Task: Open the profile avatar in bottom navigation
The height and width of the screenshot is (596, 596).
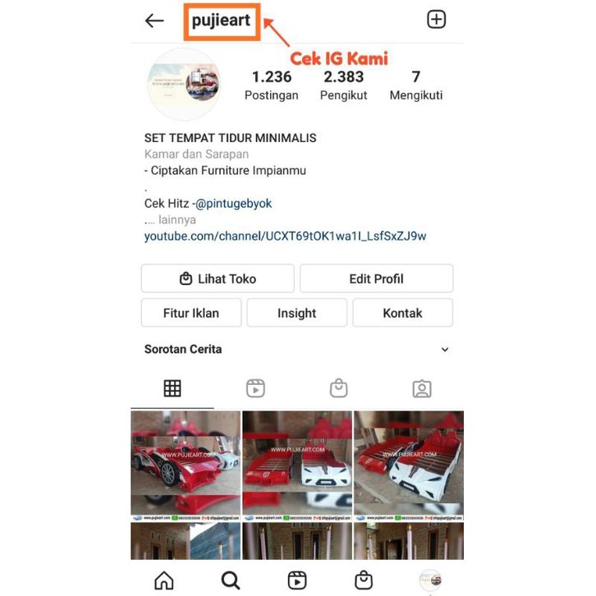Action: 430,580
